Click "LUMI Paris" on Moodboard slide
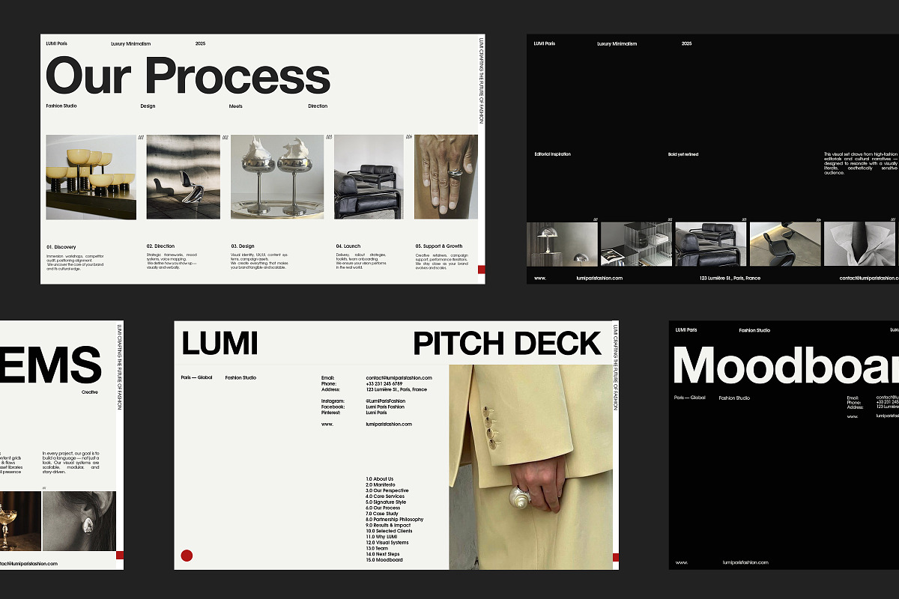This screenshot has width=899, height=599. (686, 330)
